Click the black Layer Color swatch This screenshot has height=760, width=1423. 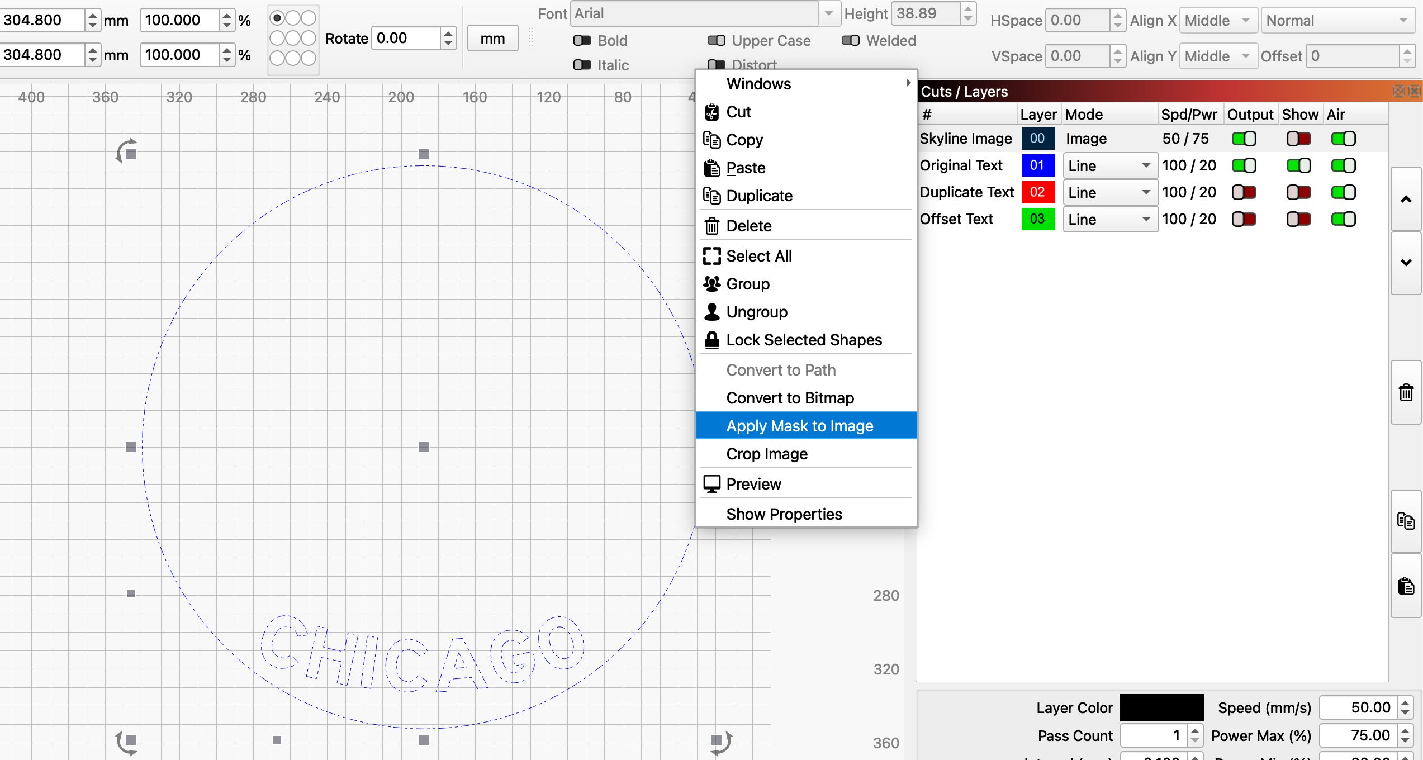(x=1161, y=707)
